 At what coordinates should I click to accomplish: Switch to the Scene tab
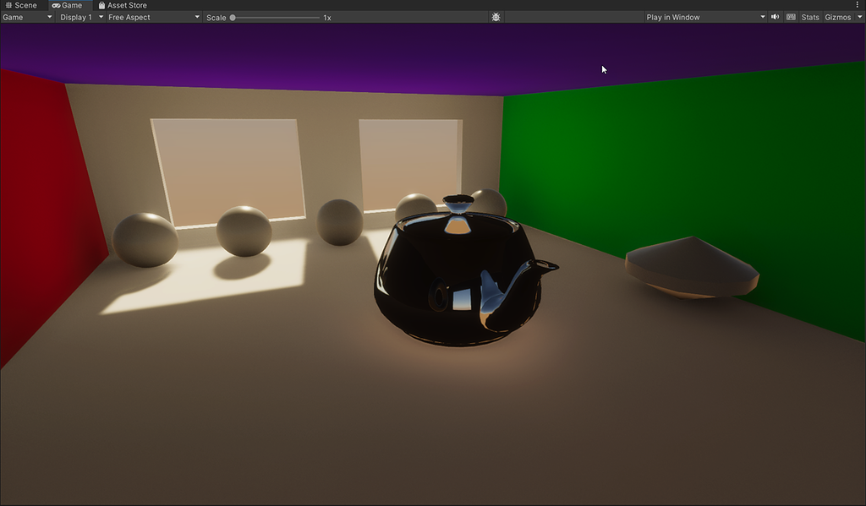[25, 4]
